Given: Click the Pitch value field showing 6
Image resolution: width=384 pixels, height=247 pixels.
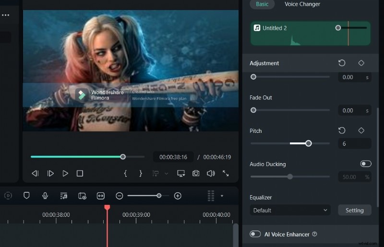Looking at the screenshot, I should click(x=355, y=144).
